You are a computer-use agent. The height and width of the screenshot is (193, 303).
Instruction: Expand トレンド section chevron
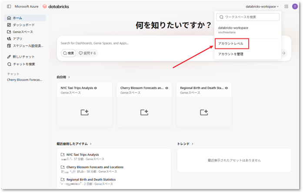coord(193,144)
